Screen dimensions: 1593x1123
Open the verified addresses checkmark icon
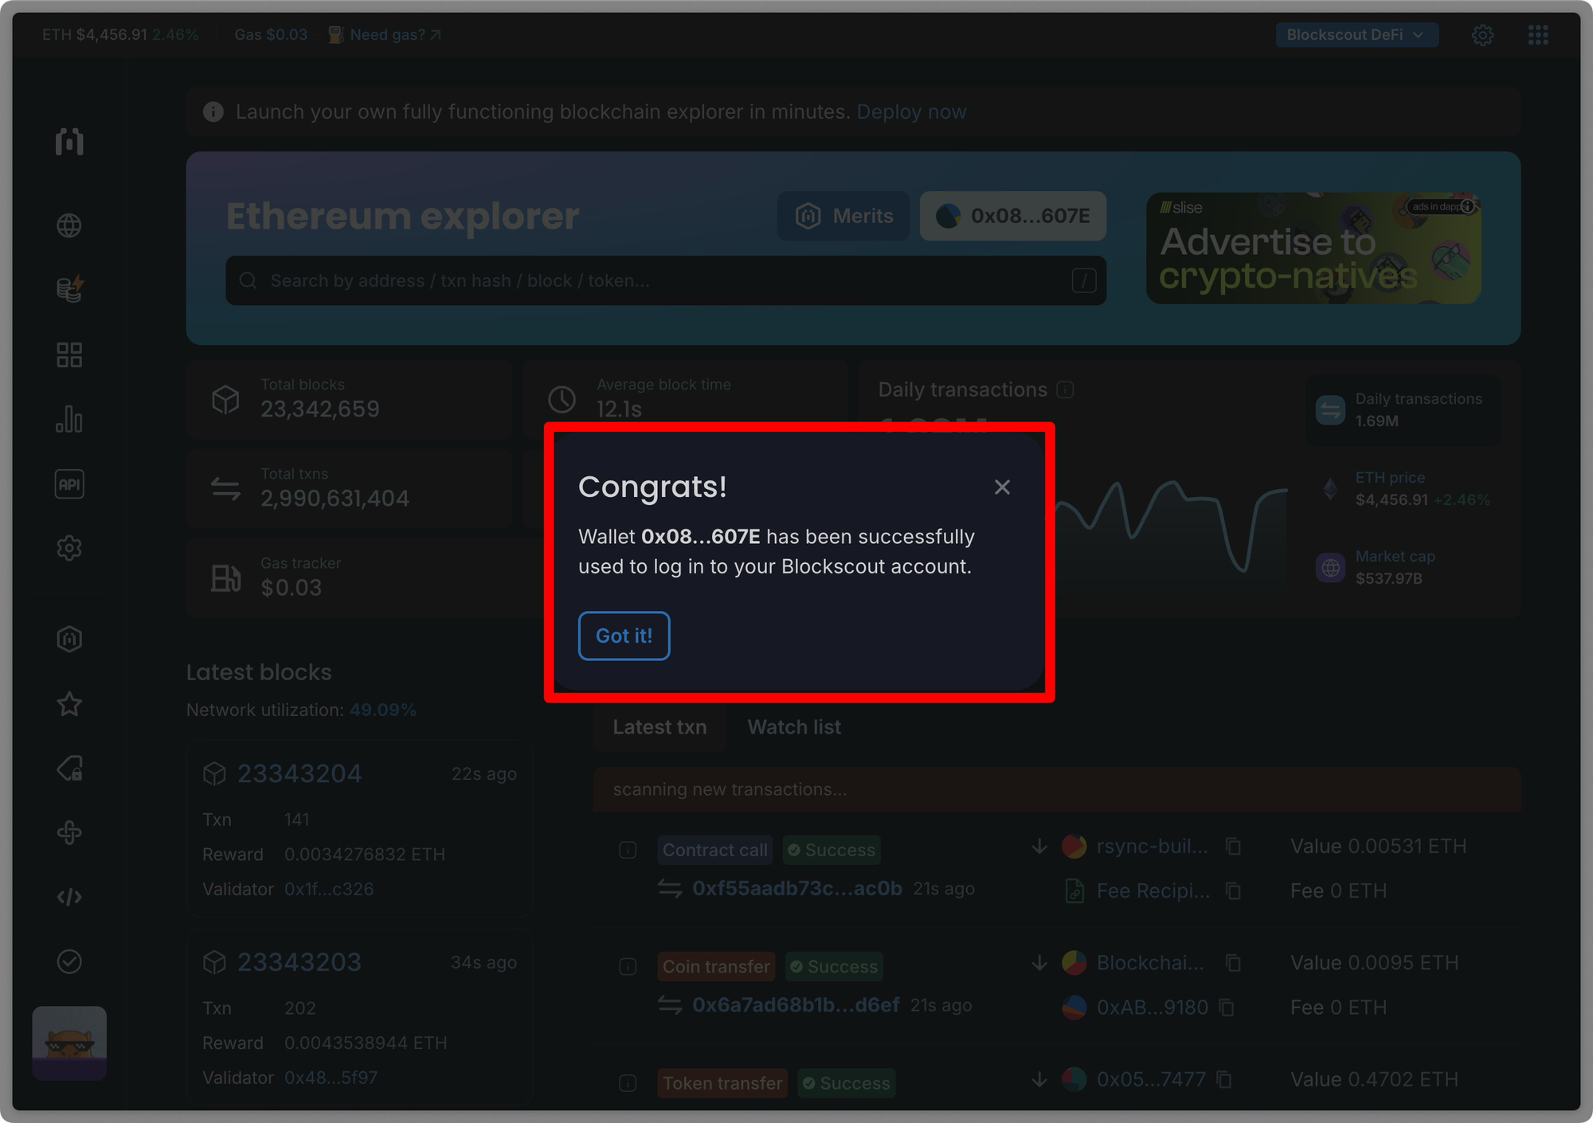(69, 961)
